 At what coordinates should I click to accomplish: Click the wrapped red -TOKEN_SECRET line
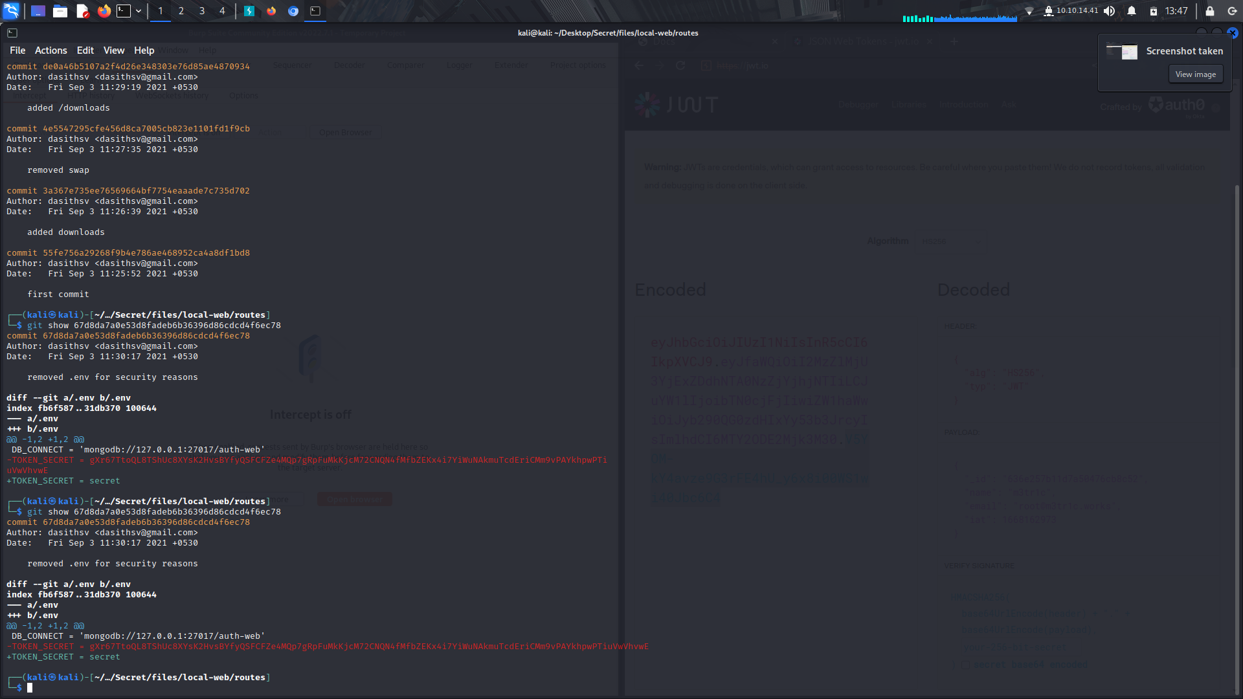click(x=307, y=465)
